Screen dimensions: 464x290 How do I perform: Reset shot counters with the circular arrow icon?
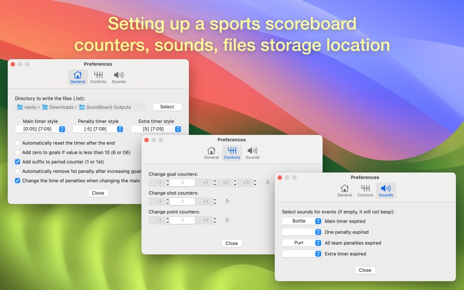(227, 201)
